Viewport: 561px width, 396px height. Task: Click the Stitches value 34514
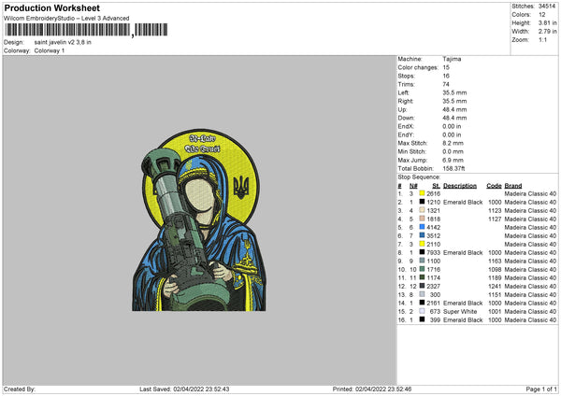(x=547, y=7)
